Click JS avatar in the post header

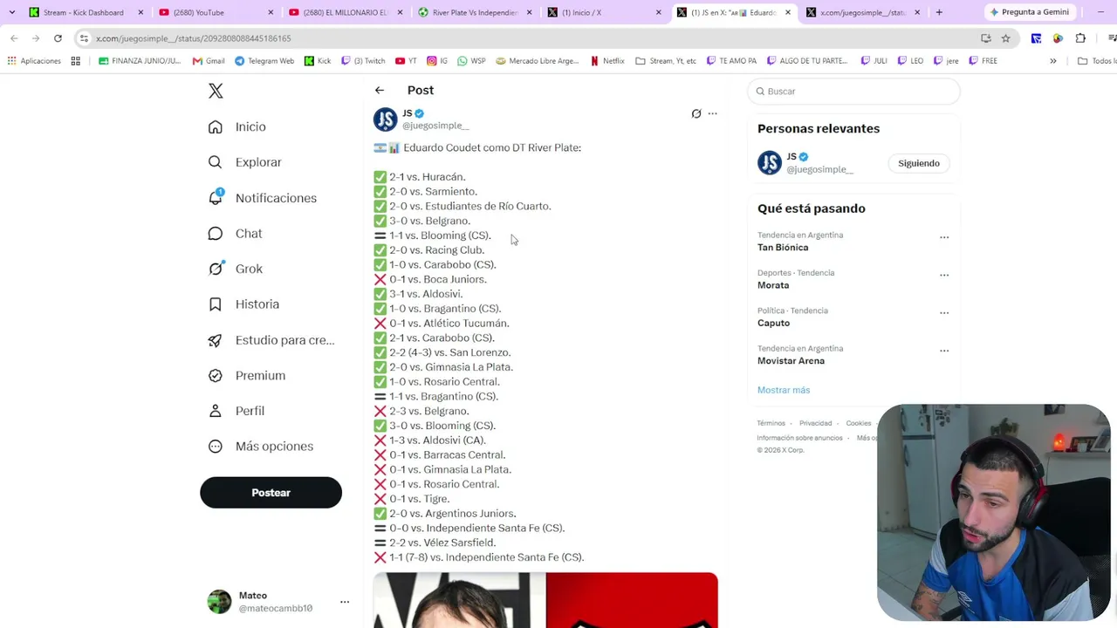(386, 119)
